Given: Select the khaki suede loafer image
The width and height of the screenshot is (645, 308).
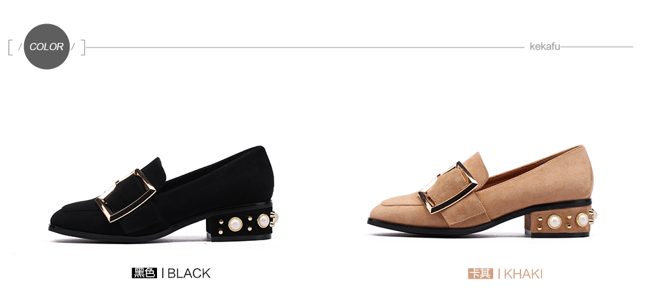Looking at the screenshot, I should tap(481, 191).
